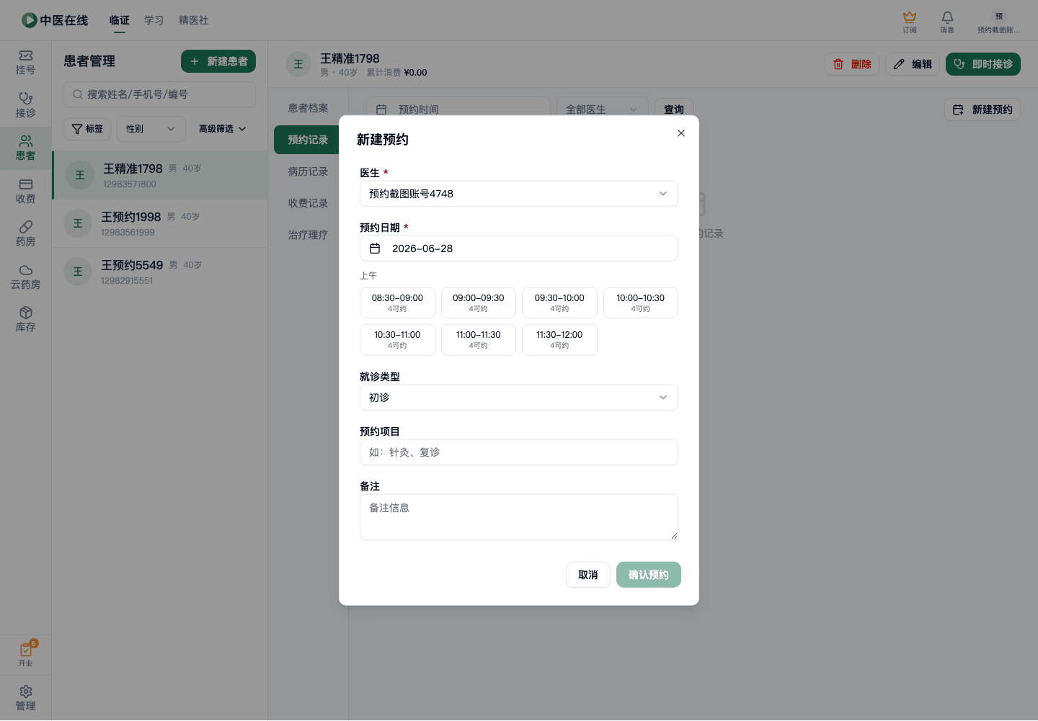Select the 09:30–10:00 time slot

click(x=559, y=303)
